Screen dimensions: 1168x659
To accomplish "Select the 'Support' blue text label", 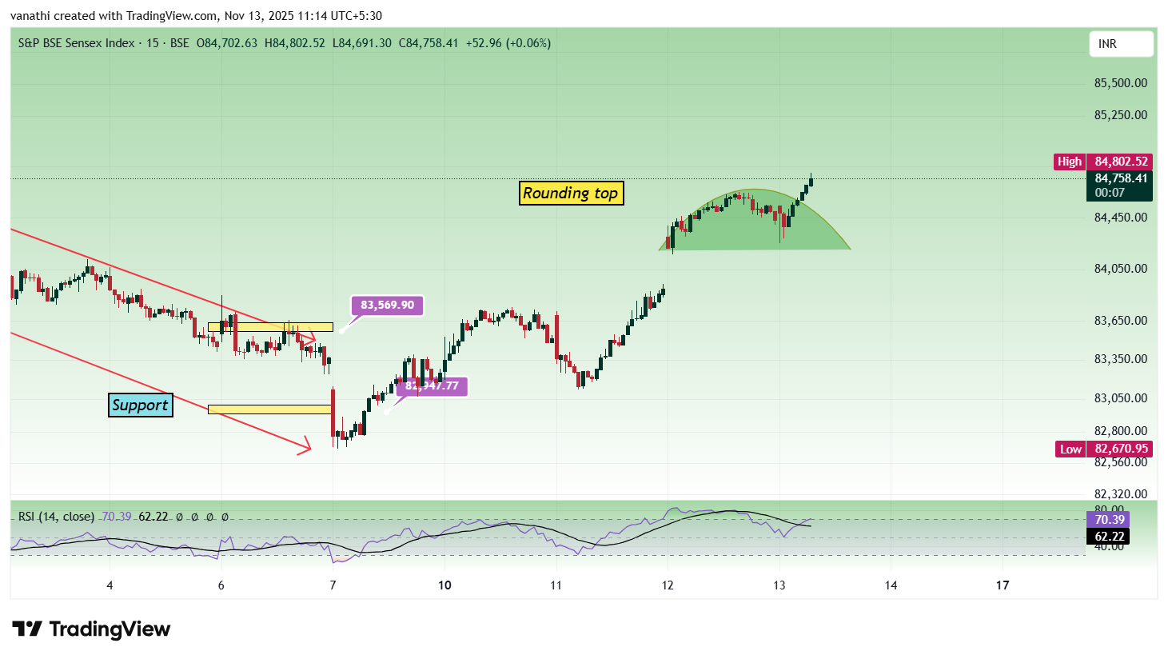I will click(x=141, y=405).
